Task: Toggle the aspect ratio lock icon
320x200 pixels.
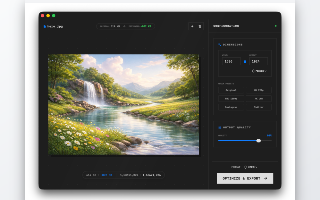Action: pos(245,61)
